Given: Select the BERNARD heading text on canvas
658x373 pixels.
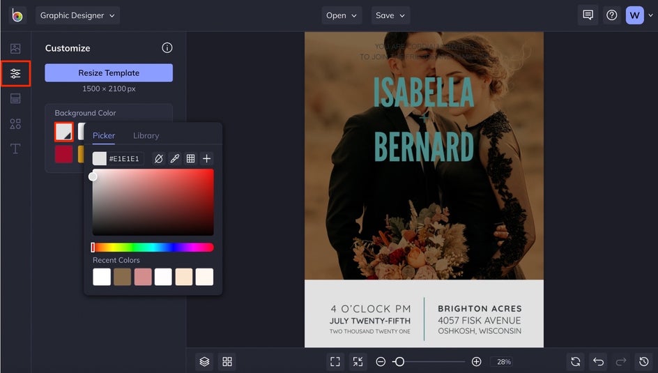Looking at the screenshot, I should tap(424, 147).
